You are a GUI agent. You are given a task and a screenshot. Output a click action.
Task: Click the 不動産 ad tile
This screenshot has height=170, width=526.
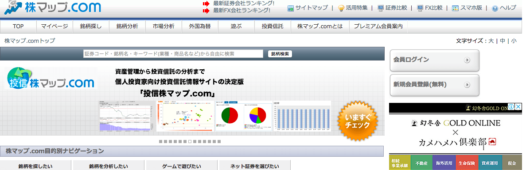click(x=422, y=162)
